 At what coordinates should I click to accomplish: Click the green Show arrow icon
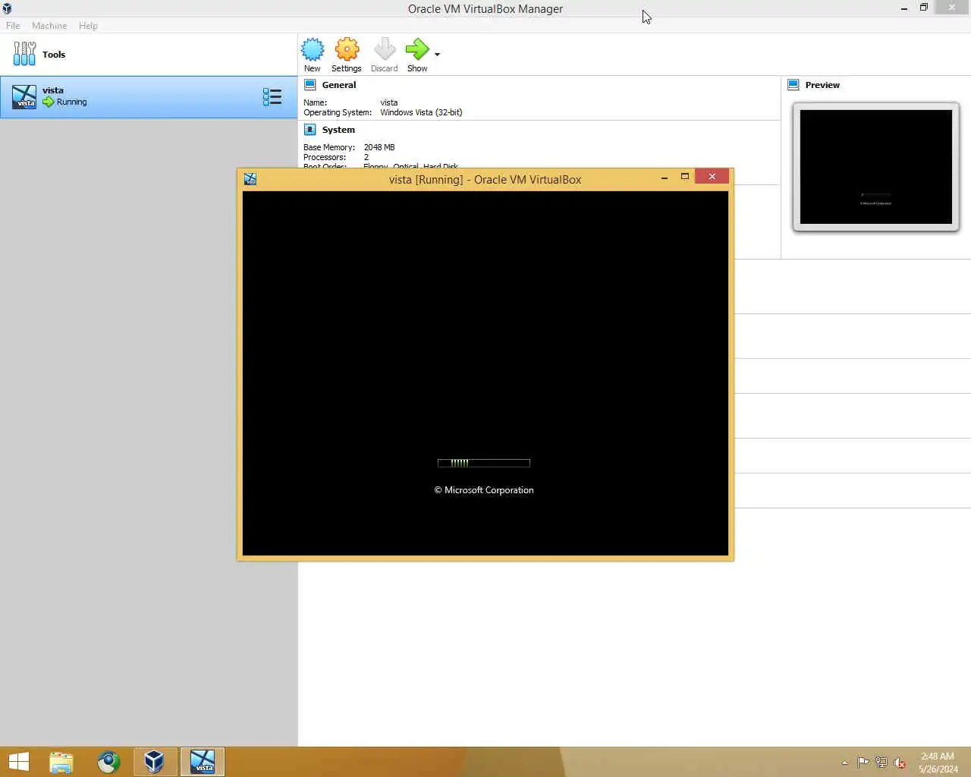(416, 49)
